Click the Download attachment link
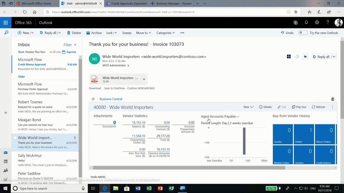The image size is (344, 193). coord(95,88)
